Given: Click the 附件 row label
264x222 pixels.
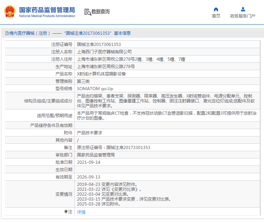Looking at the screenshot, I should 68,133.
